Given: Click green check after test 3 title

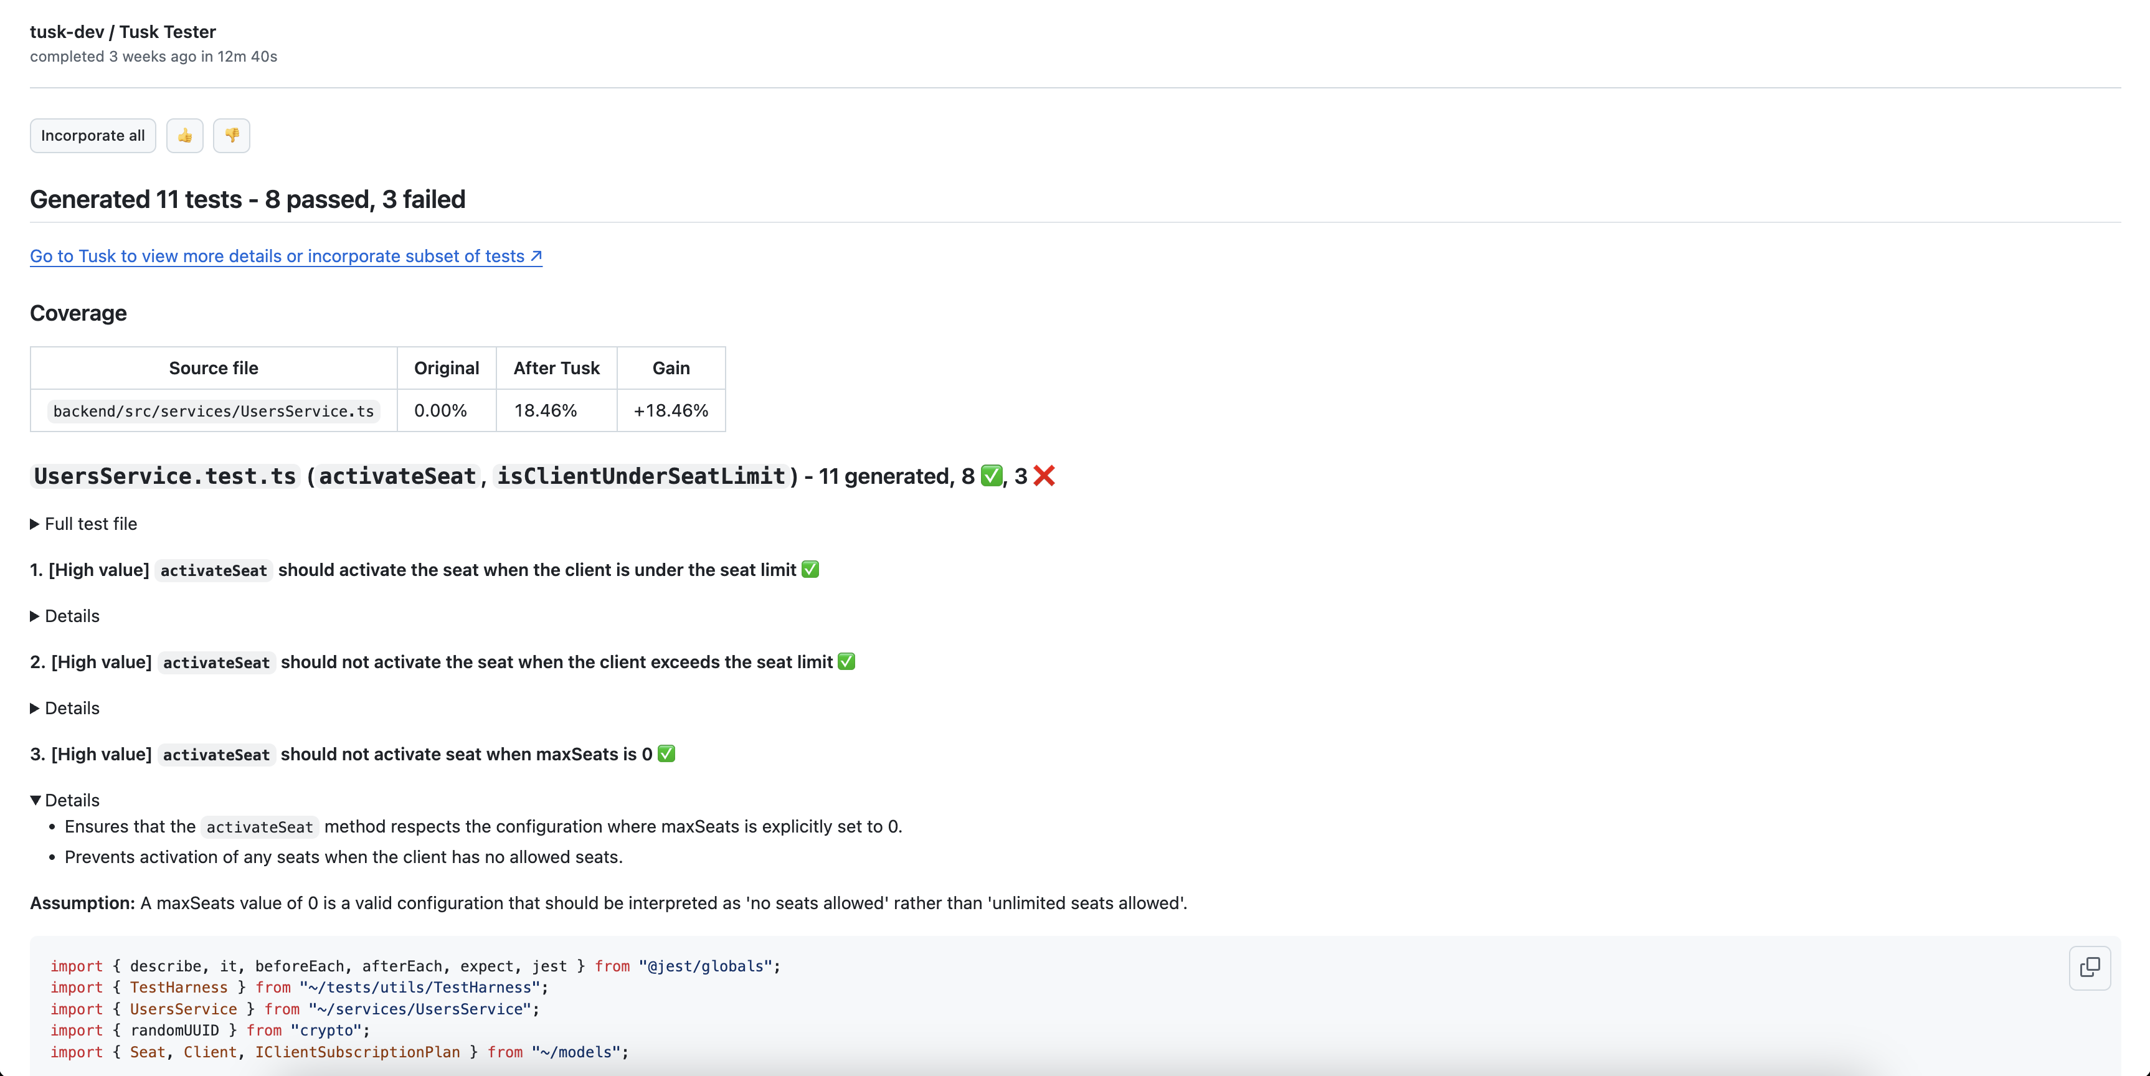Looking at the screenshot, I should (x=666, y=753).
